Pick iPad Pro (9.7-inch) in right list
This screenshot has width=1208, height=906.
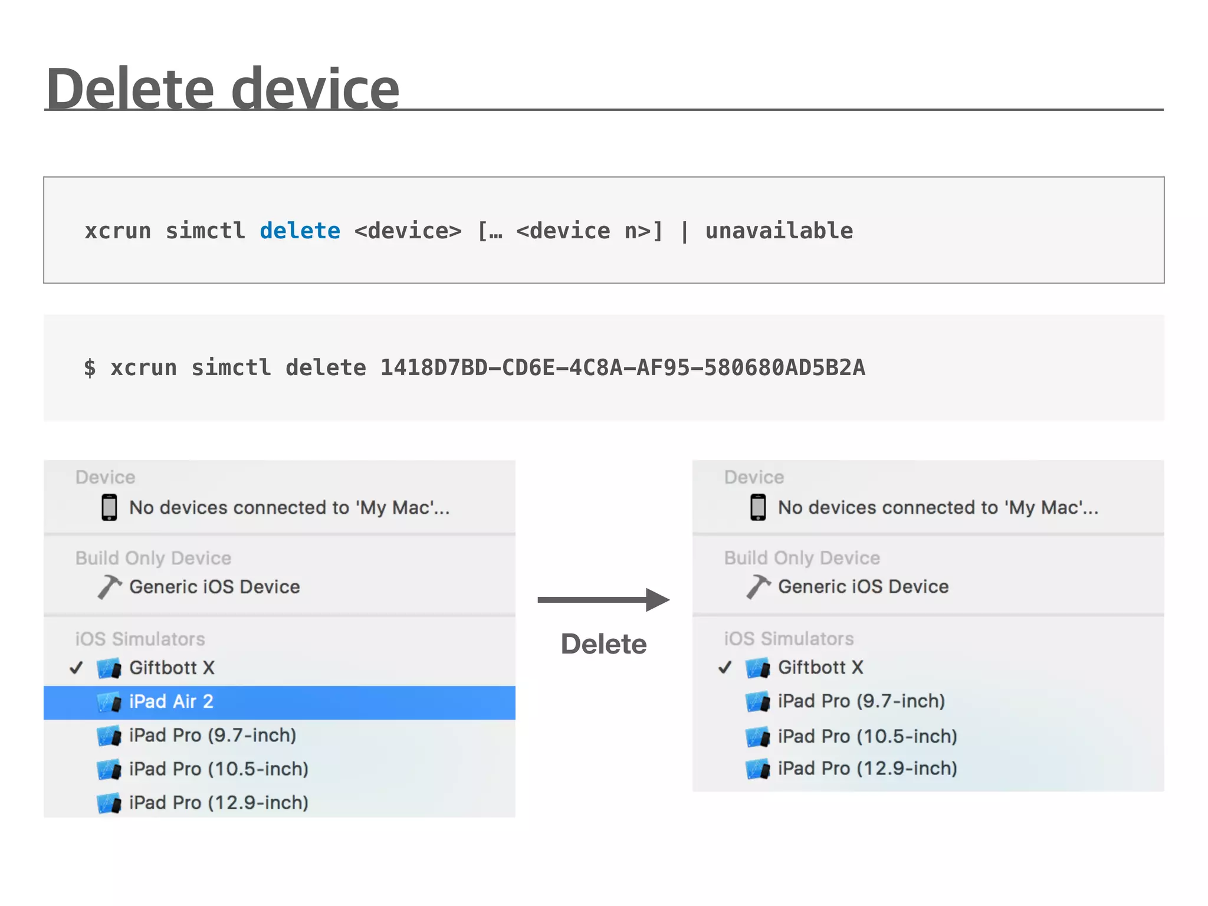861,701
